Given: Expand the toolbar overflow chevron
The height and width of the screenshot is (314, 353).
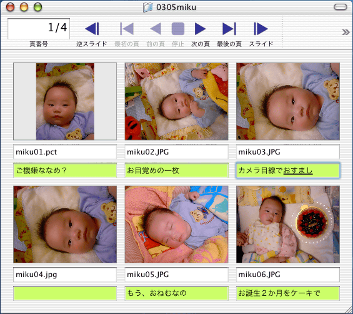Looking at the screenshot, I should [346, 33].
